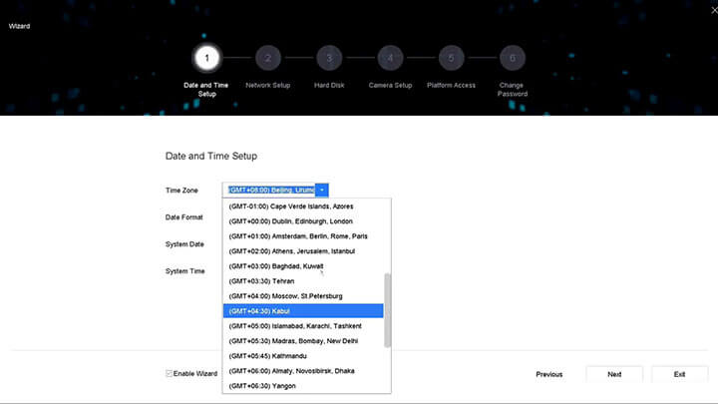718x404 pixels.
Task: Click step 4 Camera Setup circle
Action: 390,58
